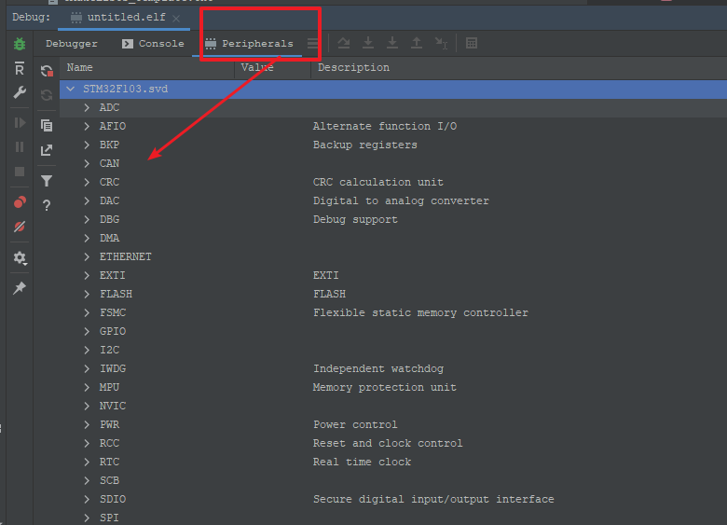Click 'Alternate function I/O' description text
The image size is (727, 525).
pos(385,126)
